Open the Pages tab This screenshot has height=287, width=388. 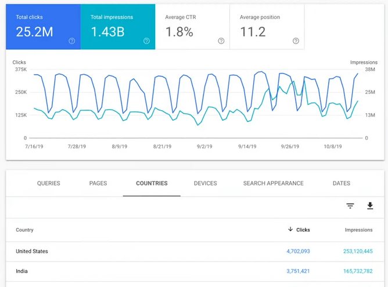click(x=98, y=183)
